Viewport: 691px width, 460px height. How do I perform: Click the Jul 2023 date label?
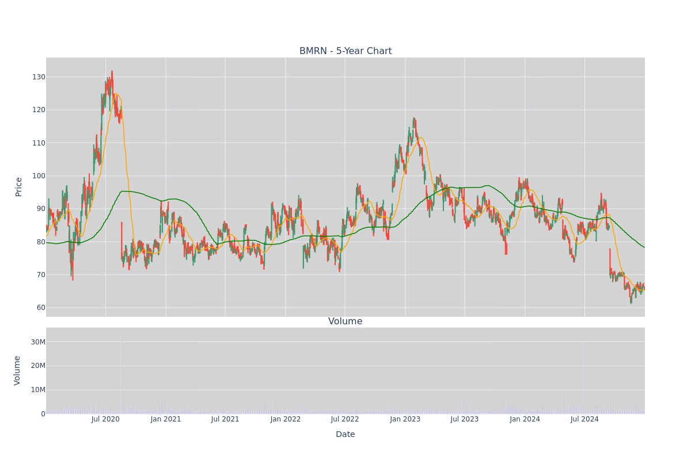465,419
